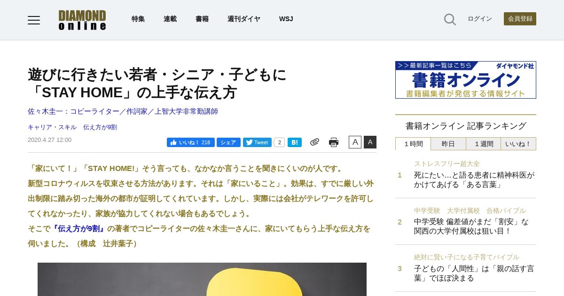Select the light (normal) A font size
The image size is (564, 296).
[355, 142]
